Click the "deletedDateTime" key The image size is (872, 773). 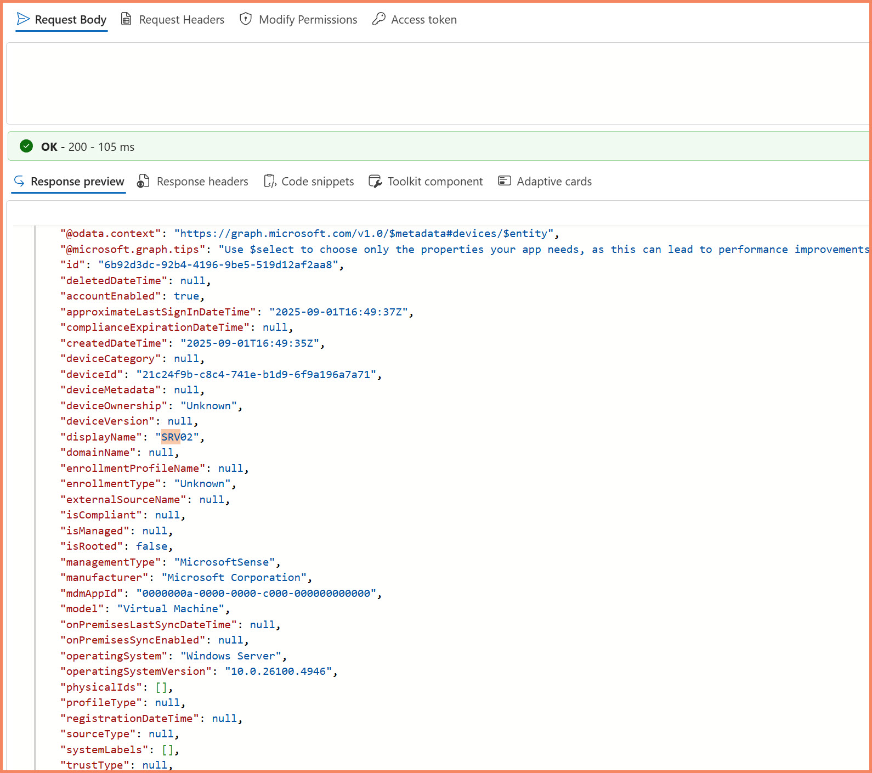click(x=114, y=281)
